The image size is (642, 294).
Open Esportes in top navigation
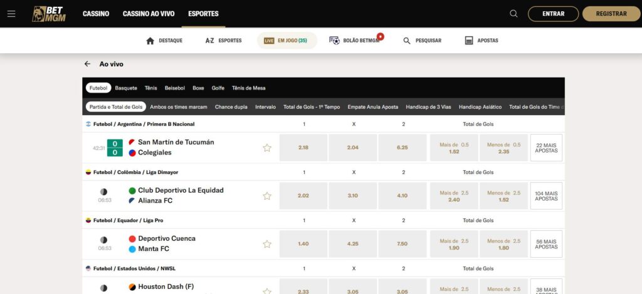coord(203,14)
